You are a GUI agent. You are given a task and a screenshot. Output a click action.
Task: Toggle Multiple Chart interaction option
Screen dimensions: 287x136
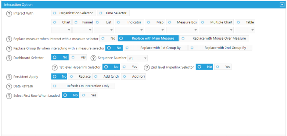click(x=216, y=22)
